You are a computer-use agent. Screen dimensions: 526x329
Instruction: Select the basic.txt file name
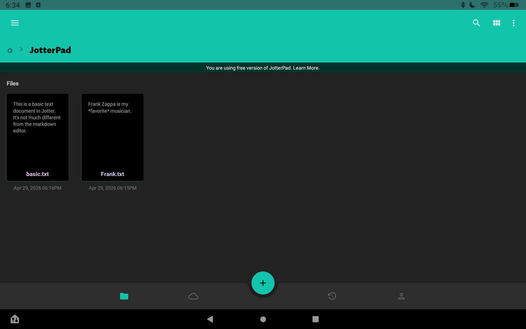click(38, 174)
